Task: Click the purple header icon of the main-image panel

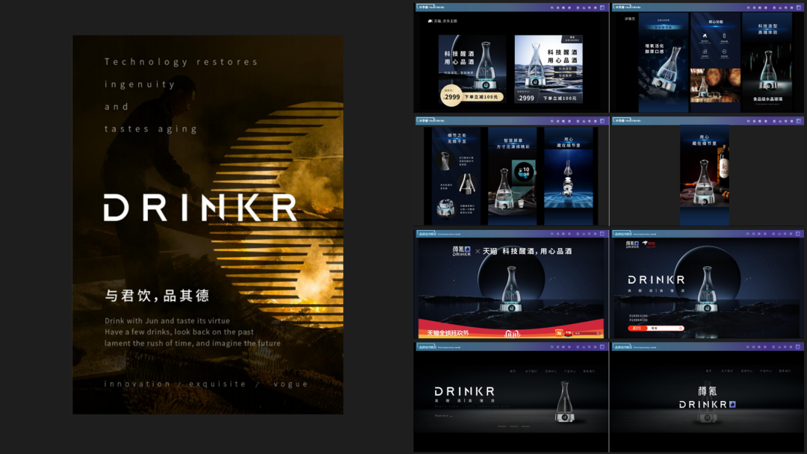Action: pyautogui.click(x=602, y=7)
